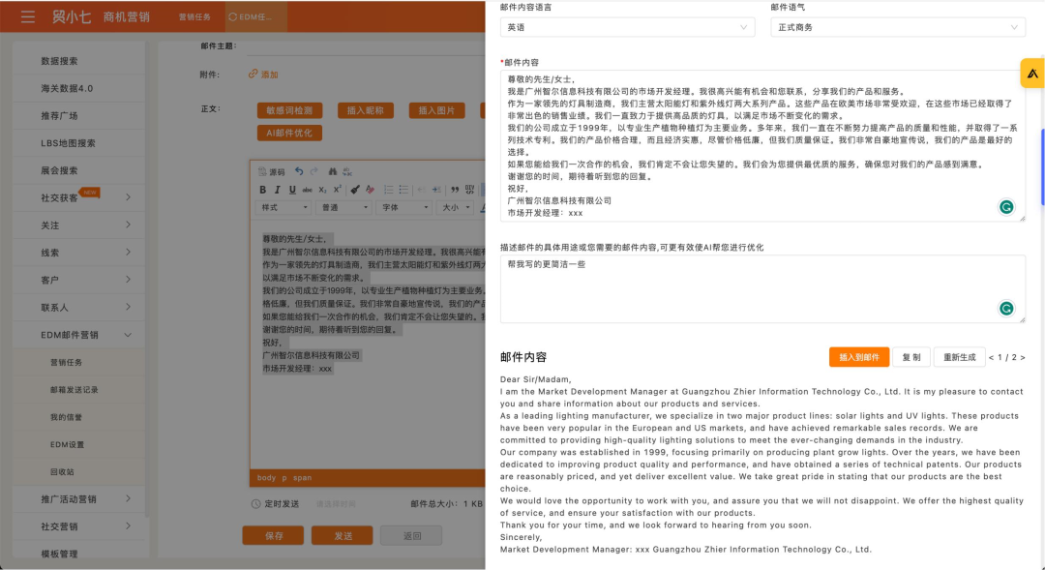This screenshot has width=1045, height=570.
Task: Click the Grammarly icon in the 邮件内容 box
Action: (x=1006, y=207)
